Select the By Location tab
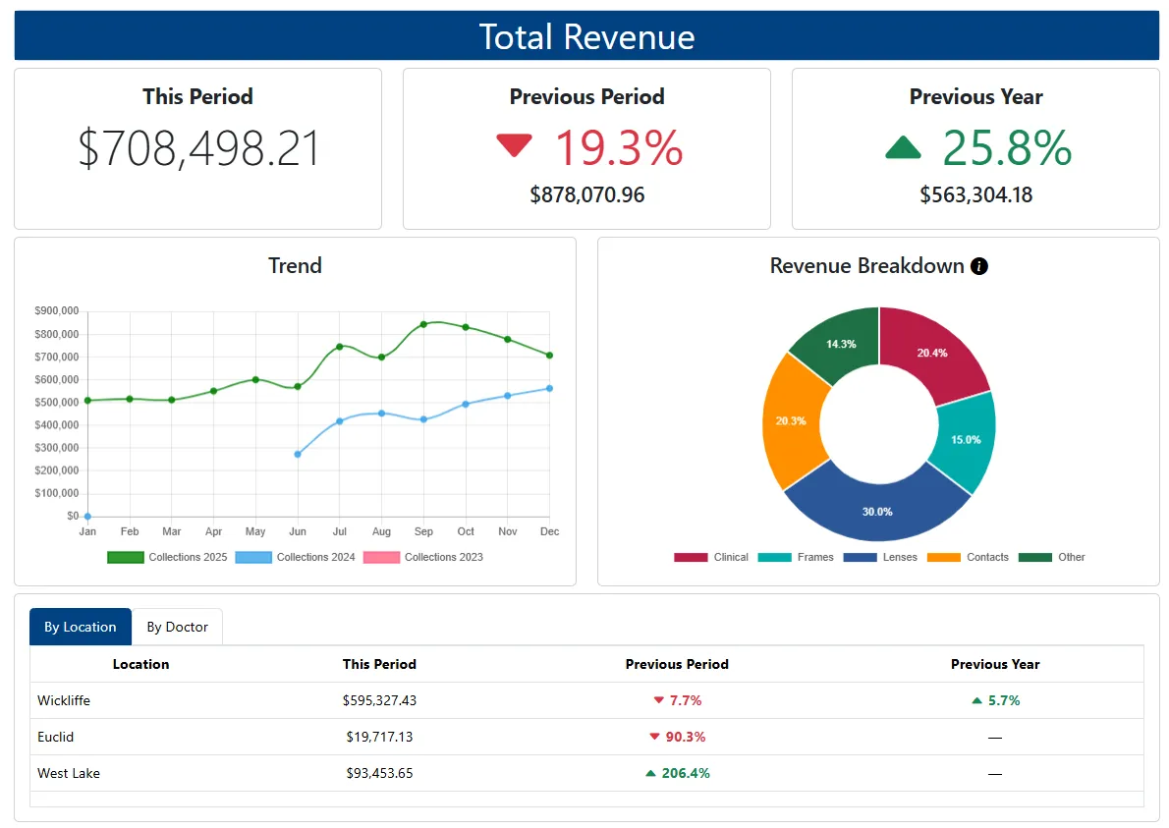This screenshot has height=828, width=1169. tap(81, 627)
